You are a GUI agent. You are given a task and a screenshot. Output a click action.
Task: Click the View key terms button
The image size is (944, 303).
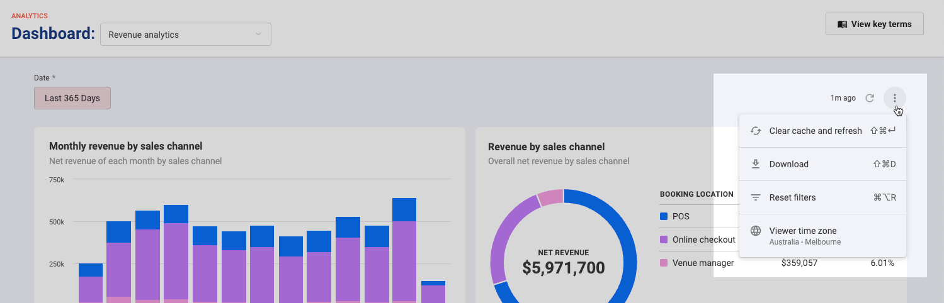875,24
